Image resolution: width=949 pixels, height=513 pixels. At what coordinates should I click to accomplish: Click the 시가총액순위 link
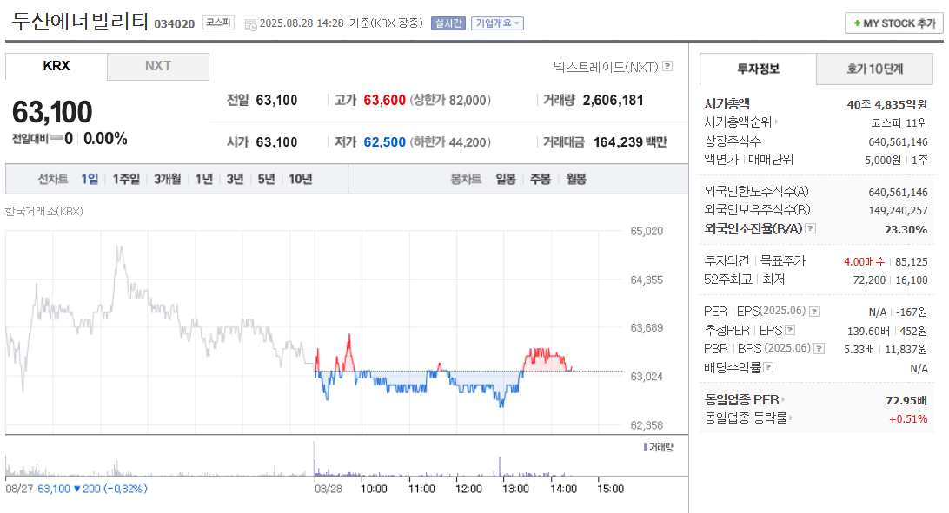coord(738,122)
